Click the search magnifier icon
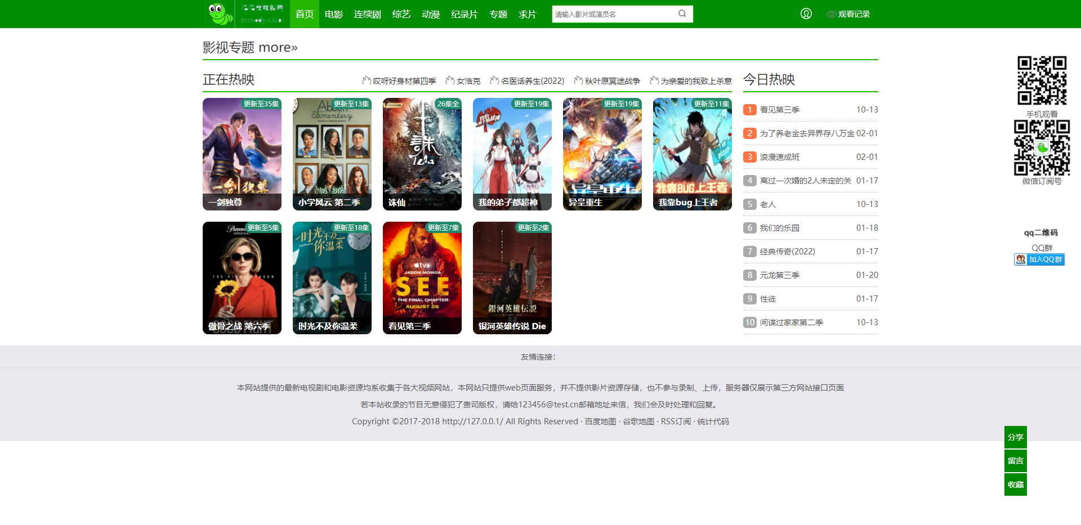The image size is (1081, 525). tap(682, 14)
